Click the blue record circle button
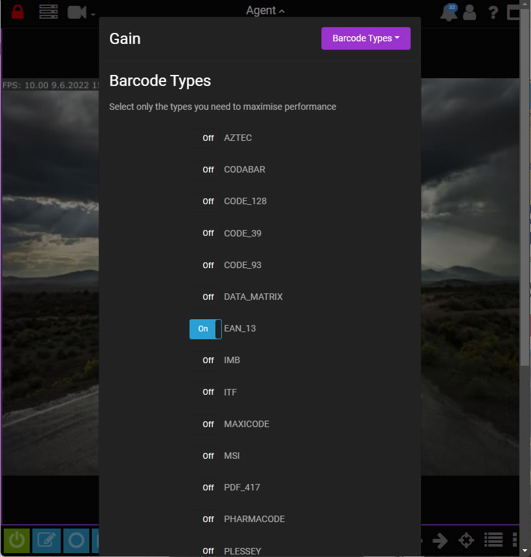This screenshot has height=557, width=531. 76,540
